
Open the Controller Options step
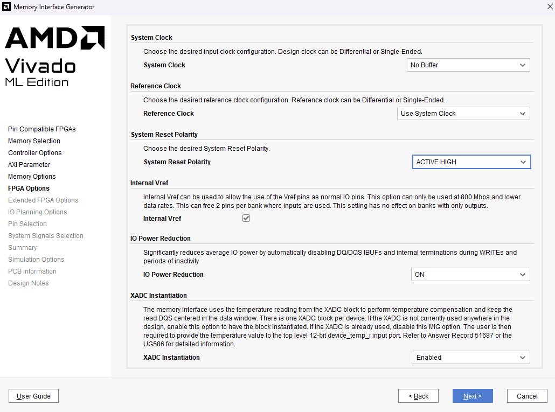[35, 153]
